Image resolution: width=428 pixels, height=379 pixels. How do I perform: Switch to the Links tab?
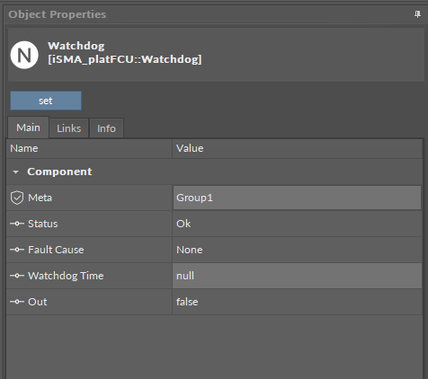(69, 128)
